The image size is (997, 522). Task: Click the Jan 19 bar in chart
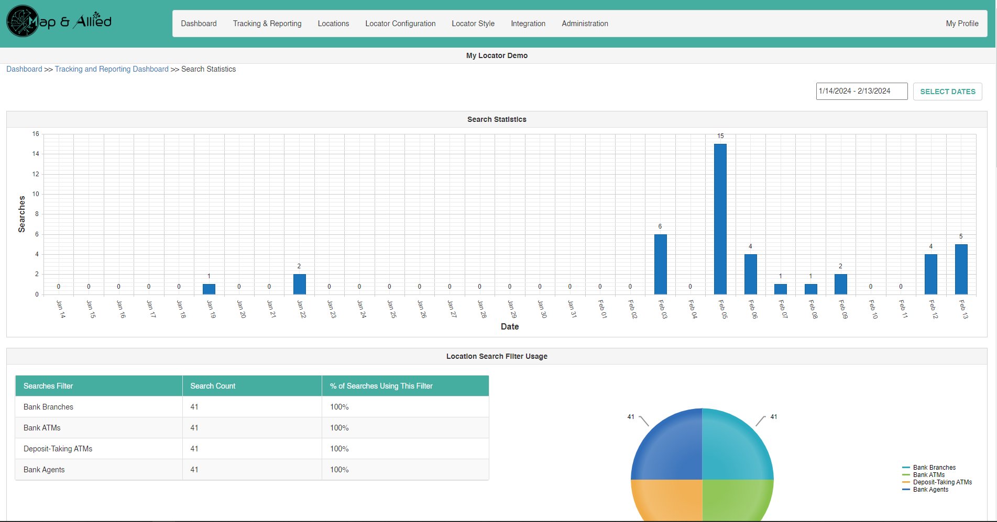pos(209,289)
